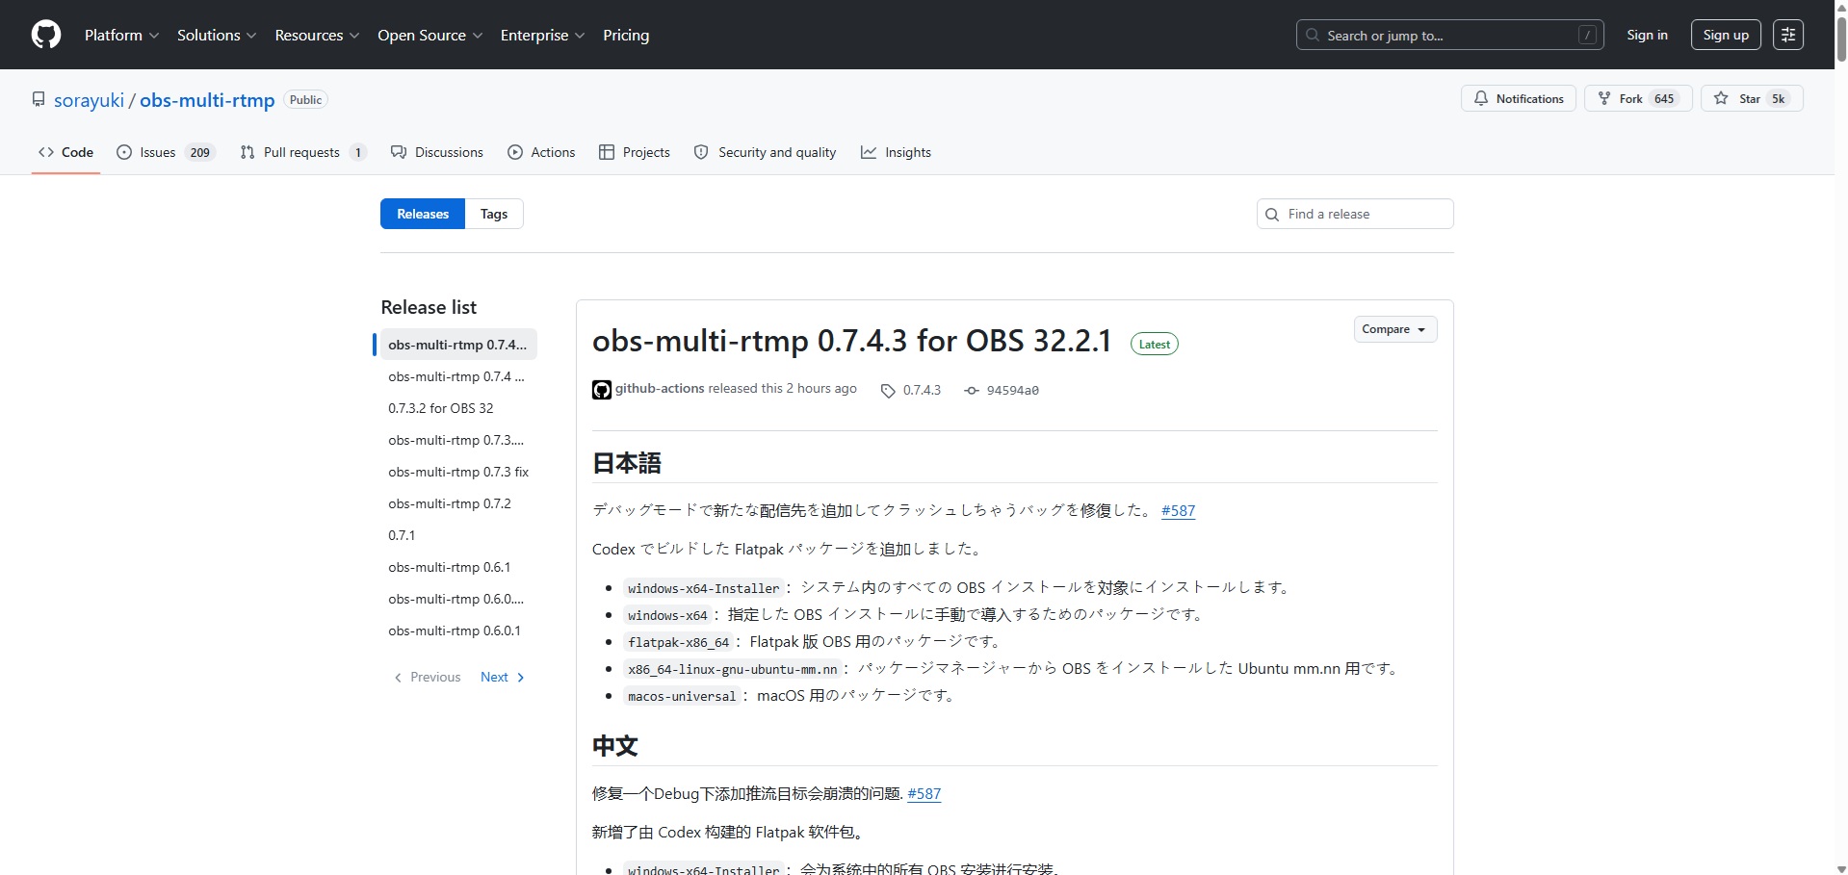Click the Find a release search field
The width and height of the screenshot is (1848, 875).
click(1355, 214)
